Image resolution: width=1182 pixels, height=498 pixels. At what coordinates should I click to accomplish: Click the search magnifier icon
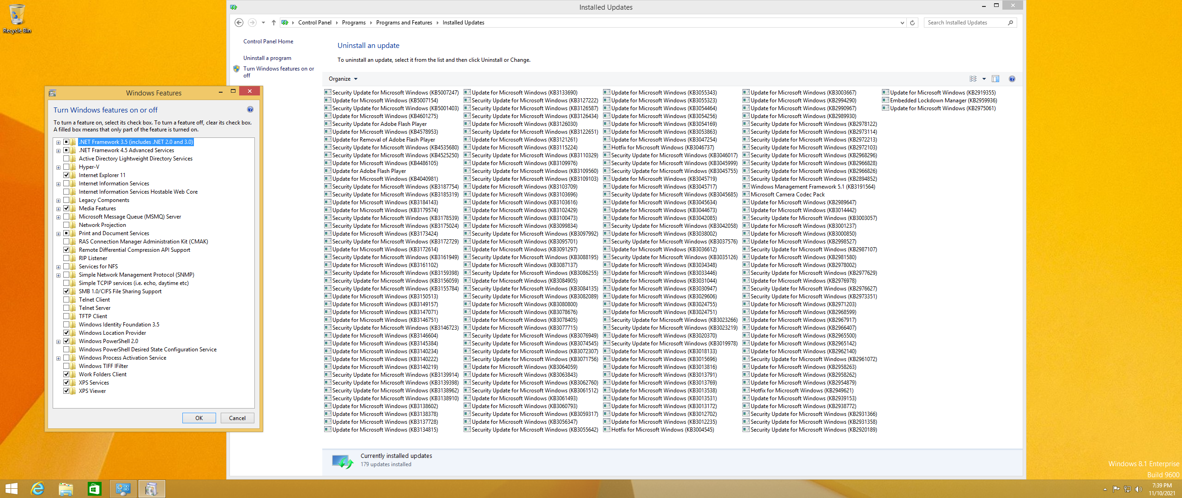[1010, 23]
